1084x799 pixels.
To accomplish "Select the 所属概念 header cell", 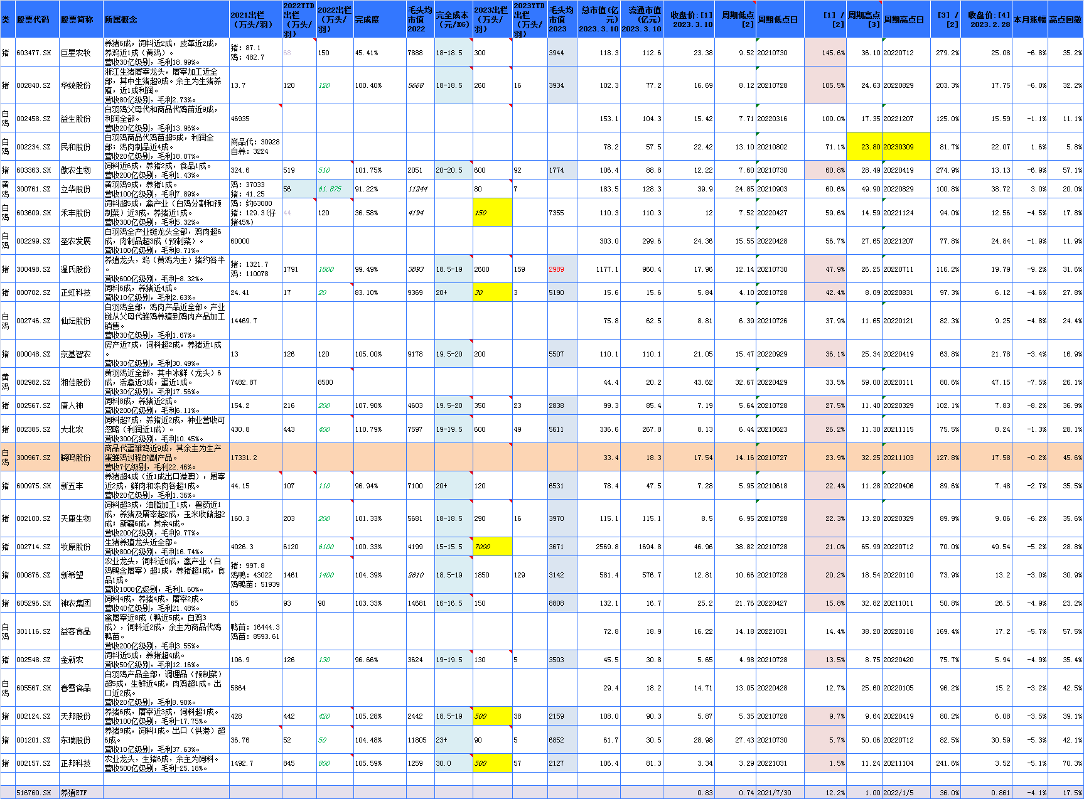I will [x=166, y=19].
